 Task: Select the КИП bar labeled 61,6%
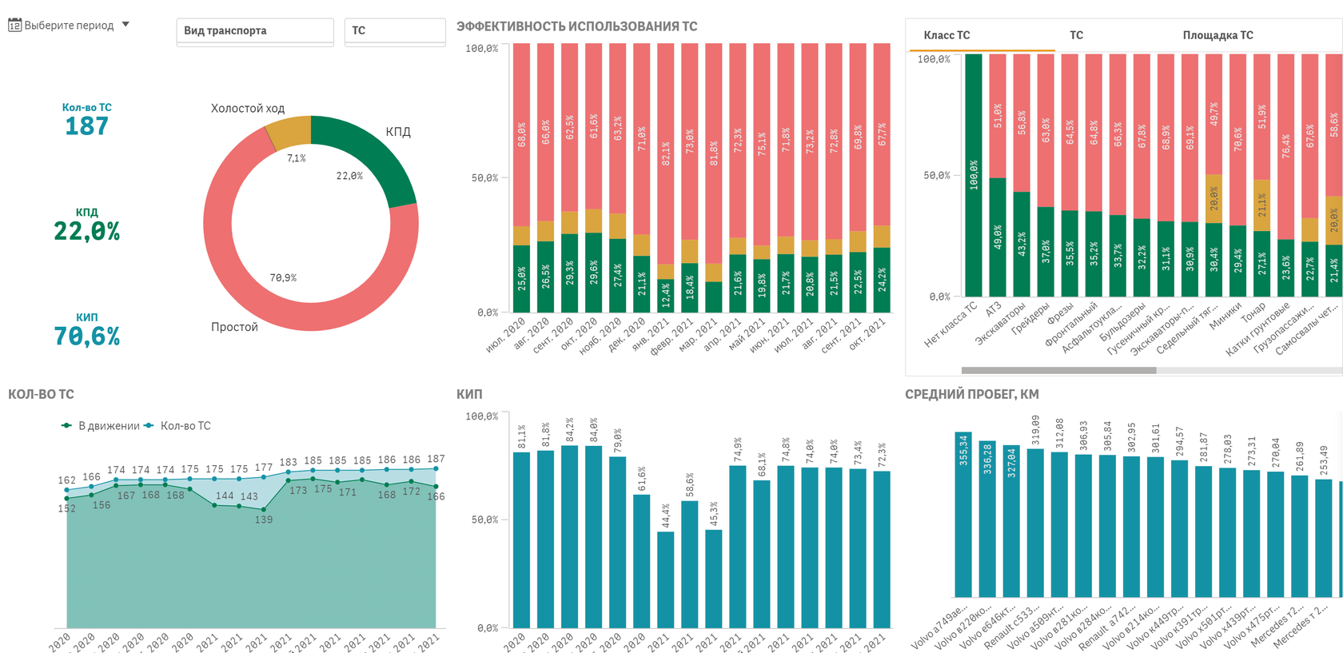[641, 562]
